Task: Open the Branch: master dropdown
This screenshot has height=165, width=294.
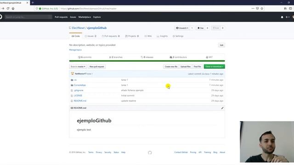Action: click(78, 66)
